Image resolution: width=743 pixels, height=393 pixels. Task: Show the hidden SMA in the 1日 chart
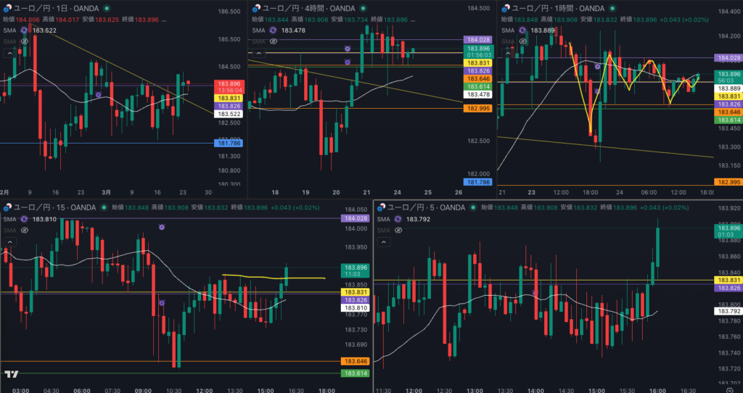24,41
